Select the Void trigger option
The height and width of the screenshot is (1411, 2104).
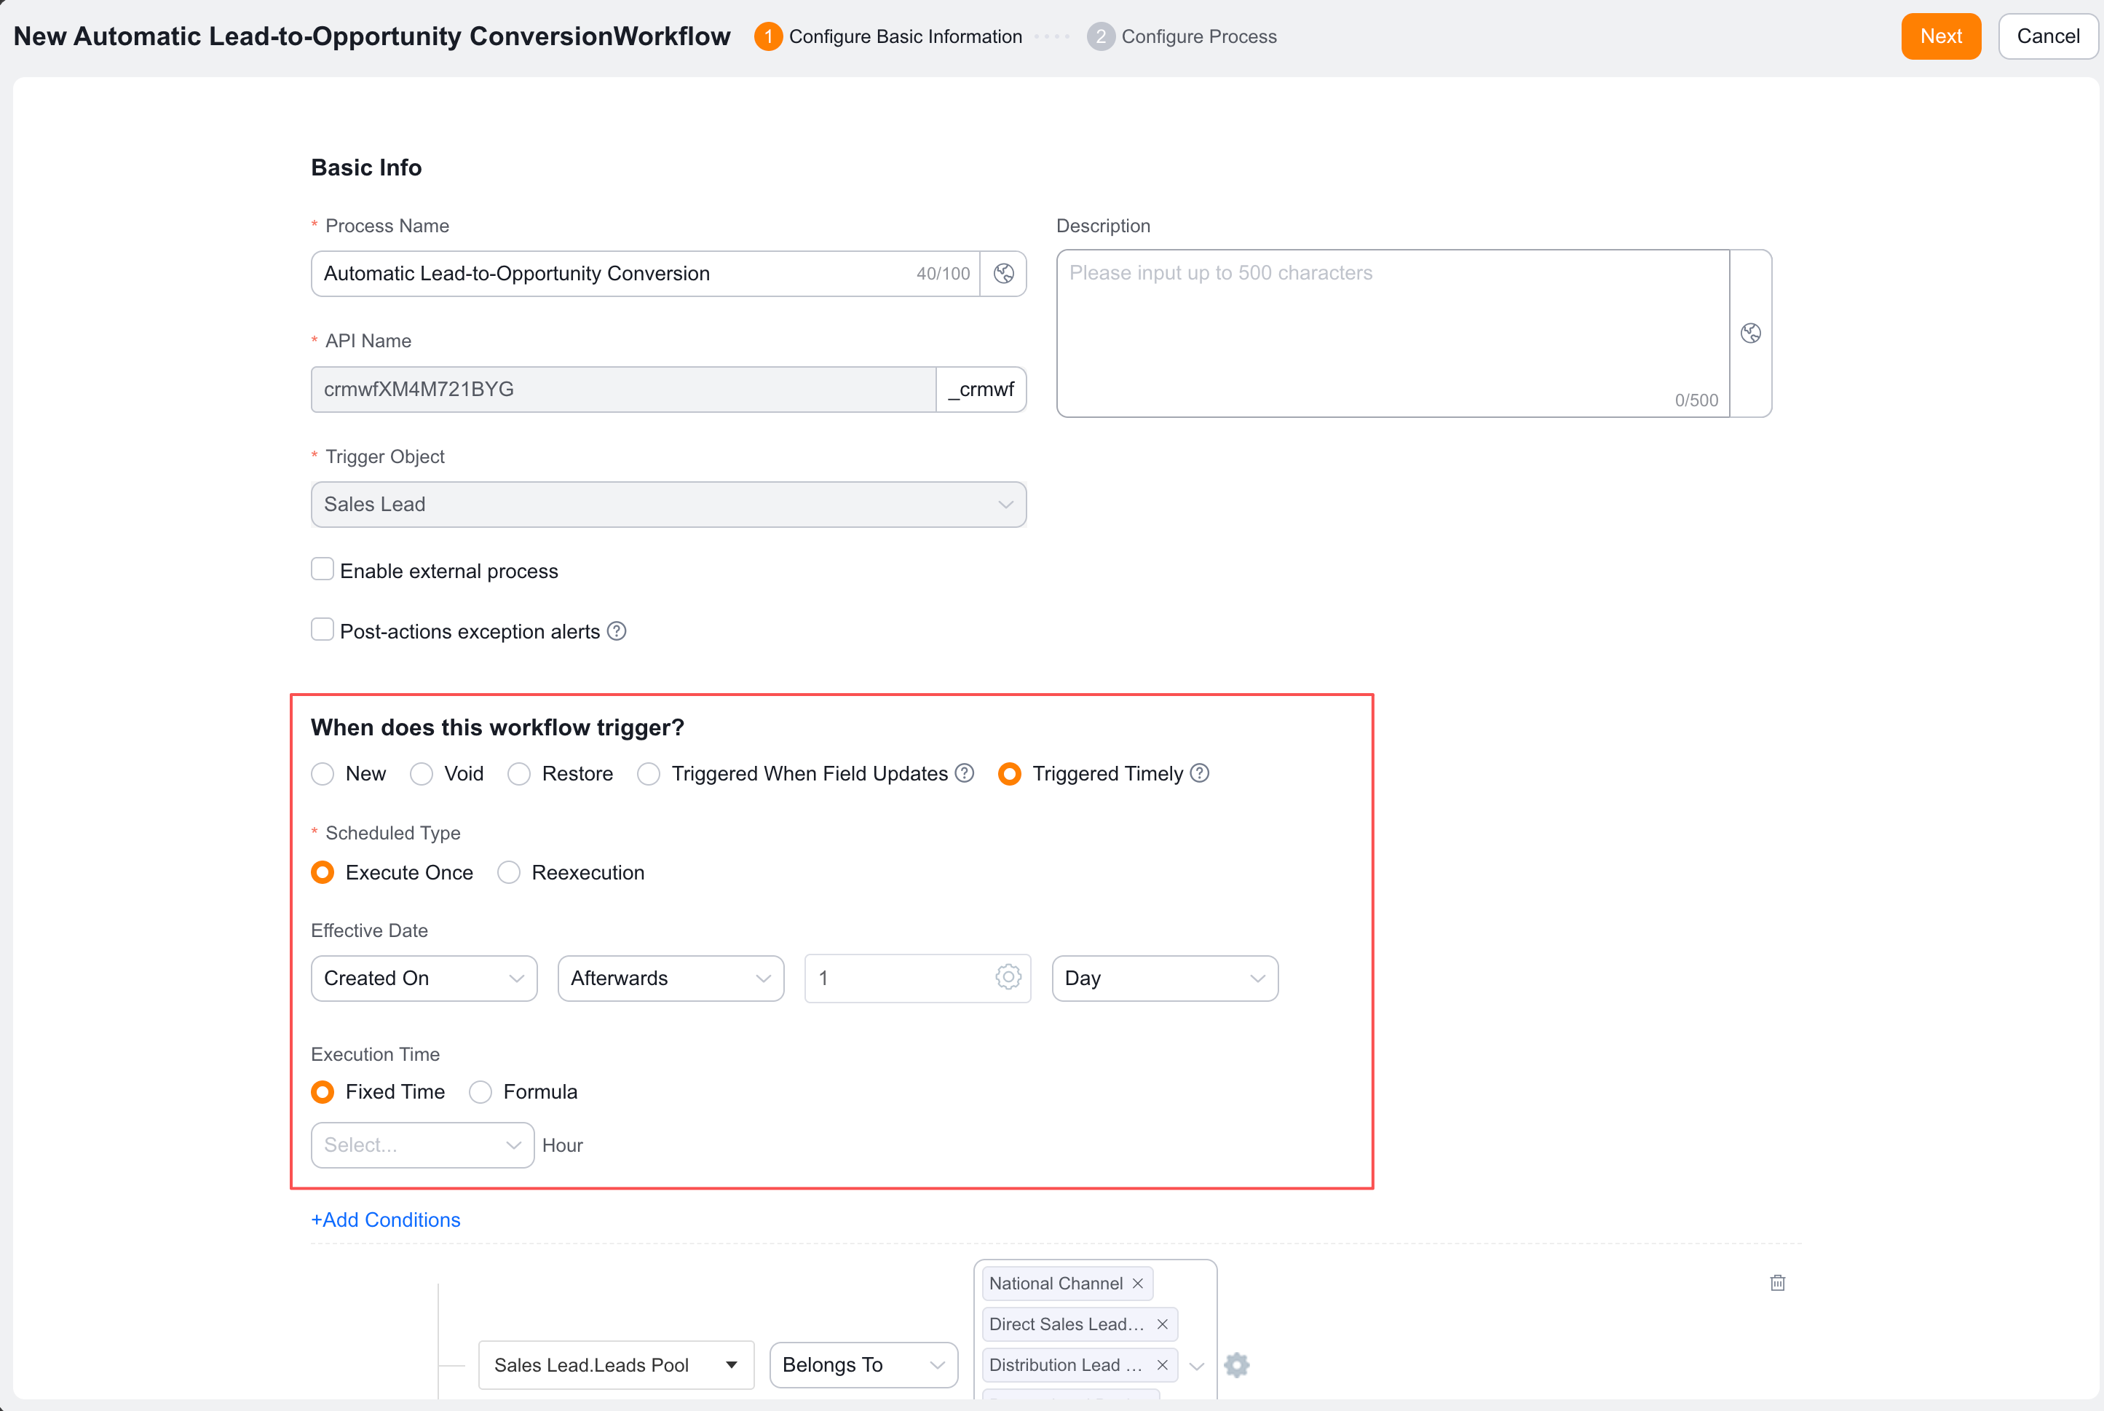421,774
